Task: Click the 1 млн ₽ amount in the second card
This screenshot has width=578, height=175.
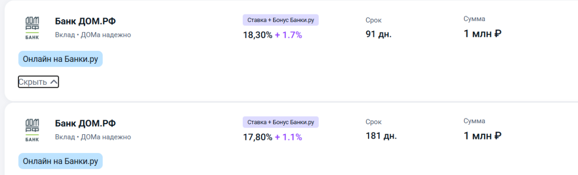Action: [x=483, y=136]
